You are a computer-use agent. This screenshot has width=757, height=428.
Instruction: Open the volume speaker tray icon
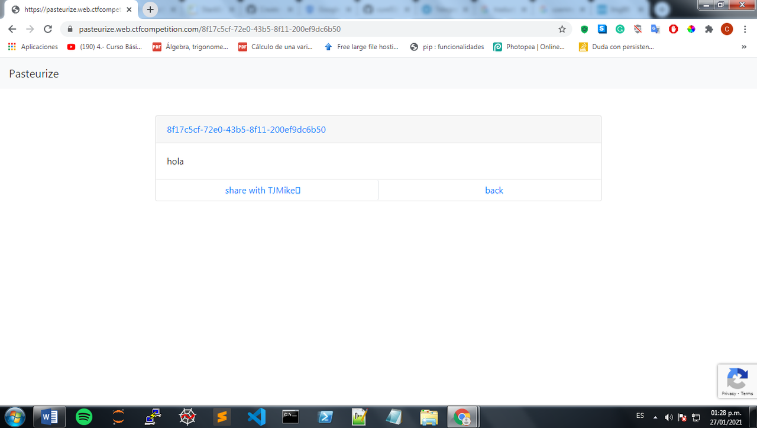pyautogui.click(x=668, y=417)
